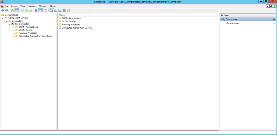277x135 pixels.
Task: Collapse the Component Services tree node
Action: pos(3,18)
